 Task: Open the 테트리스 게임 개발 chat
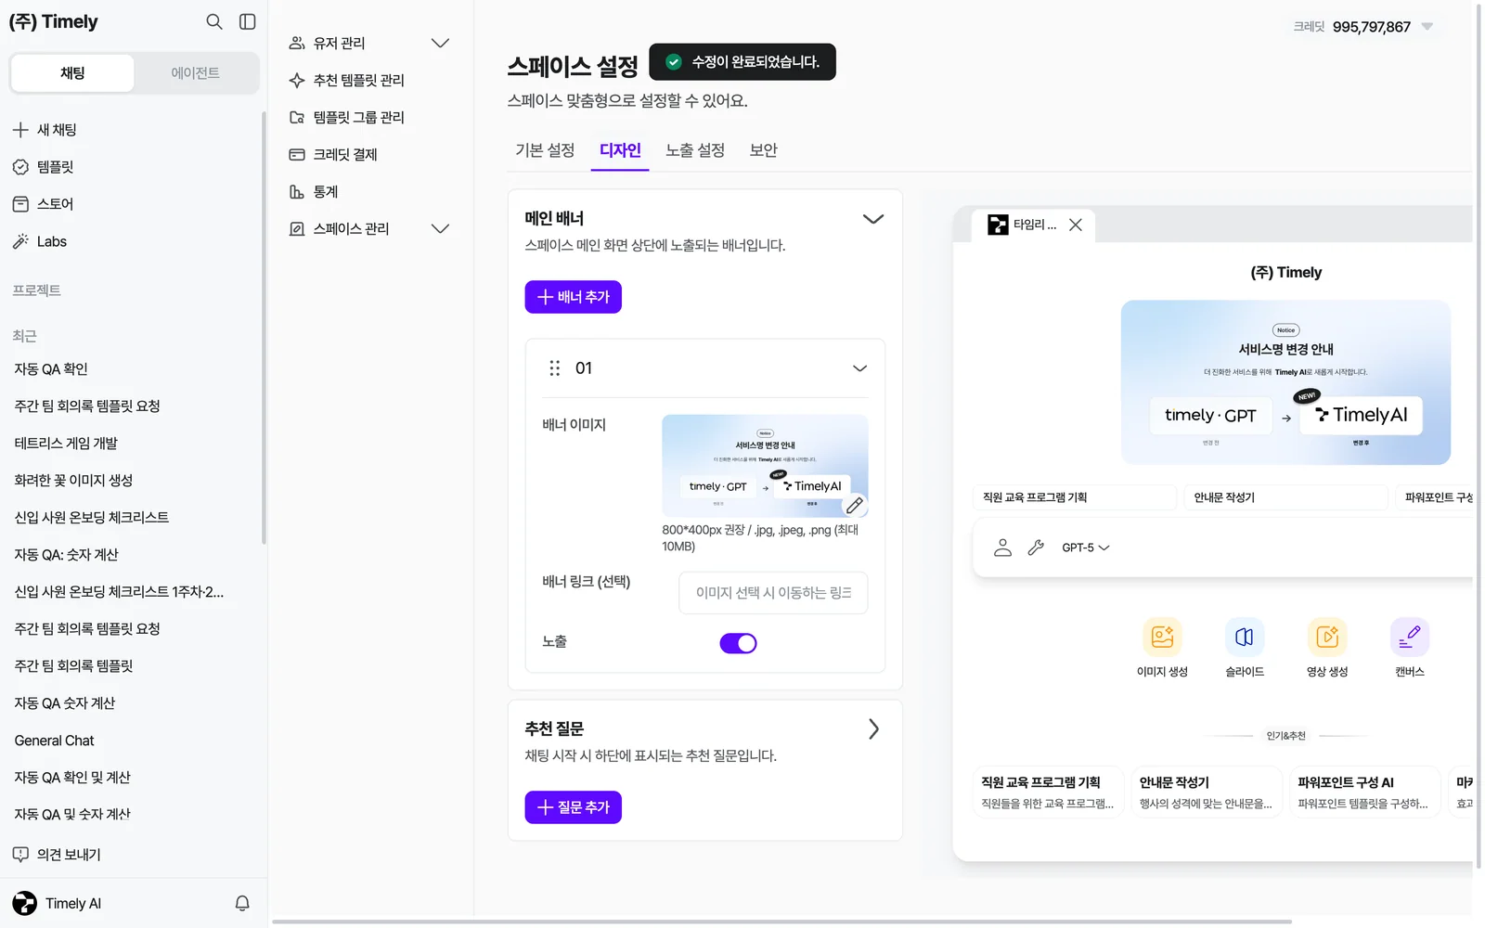tap(66, 444)
